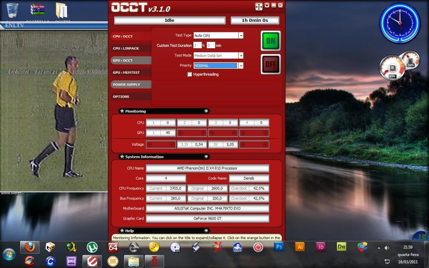Screen dimensions: 429x268
Task: Click the 3.3V voltage reading 0,54
Action: coord(199,144)
